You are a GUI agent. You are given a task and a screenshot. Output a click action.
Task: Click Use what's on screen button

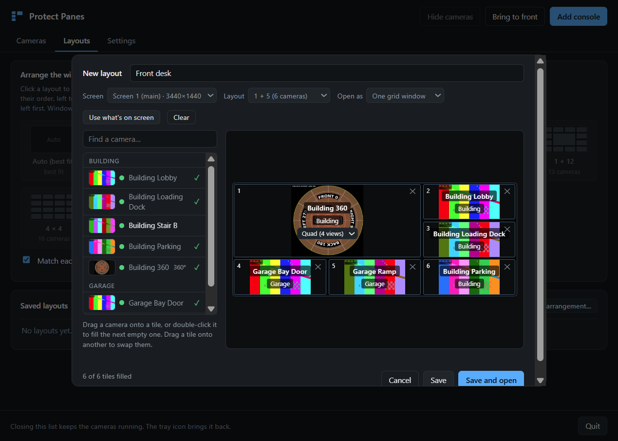coord(121,117)
